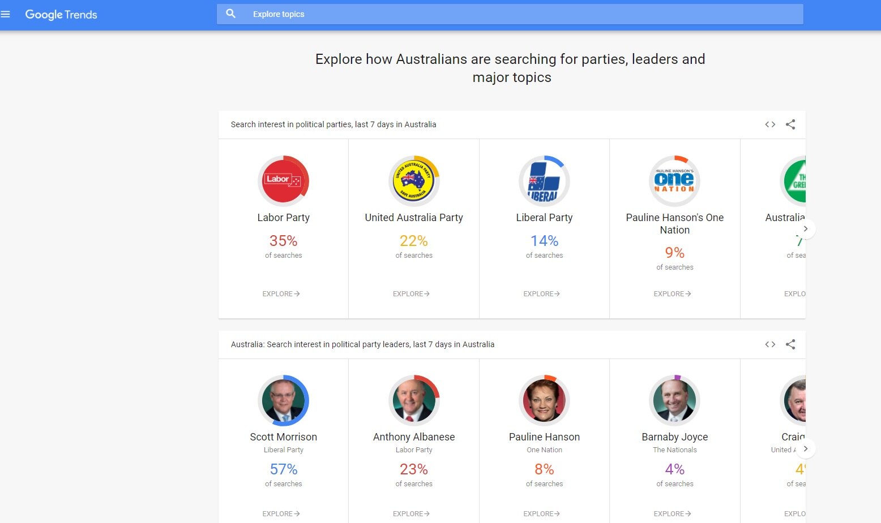
Task: Open embed code for political parties card
Action: pyautogui.click(x=770, y=124)
